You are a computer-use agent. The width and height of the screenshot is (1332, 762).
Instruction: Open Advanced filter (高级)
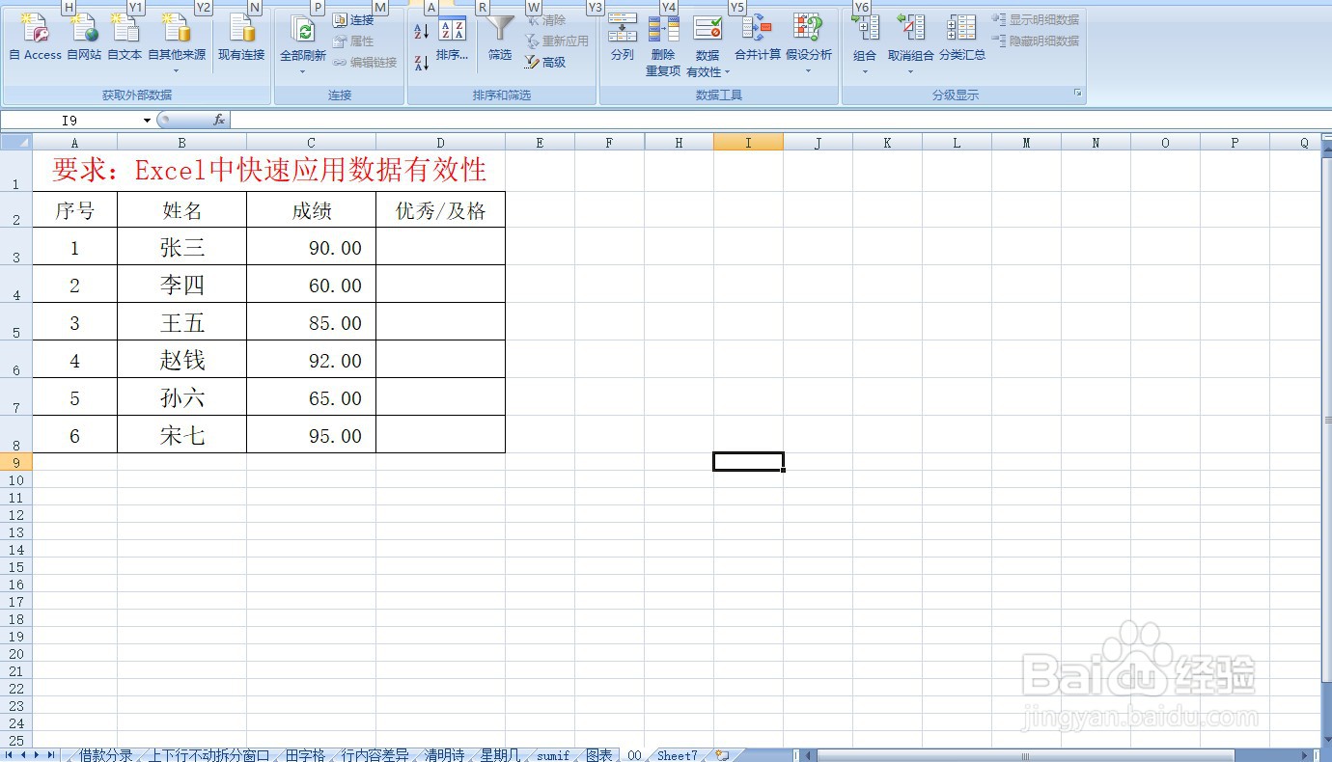coord(546,62)
